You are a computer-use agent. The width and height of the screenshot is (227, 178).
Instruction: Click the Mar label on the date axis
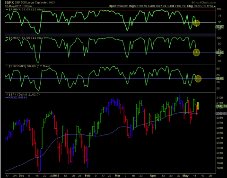117,176
